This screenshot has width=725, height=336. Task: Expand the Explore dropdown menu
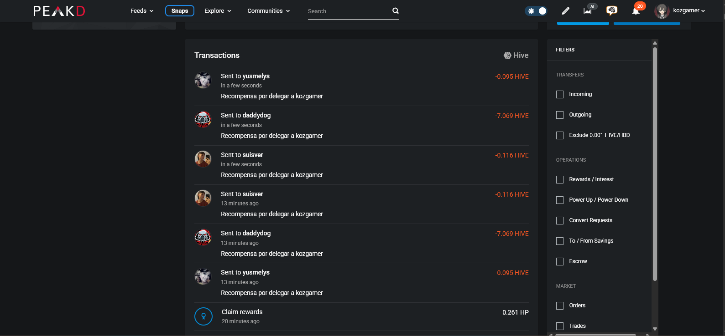coord(218,10)
